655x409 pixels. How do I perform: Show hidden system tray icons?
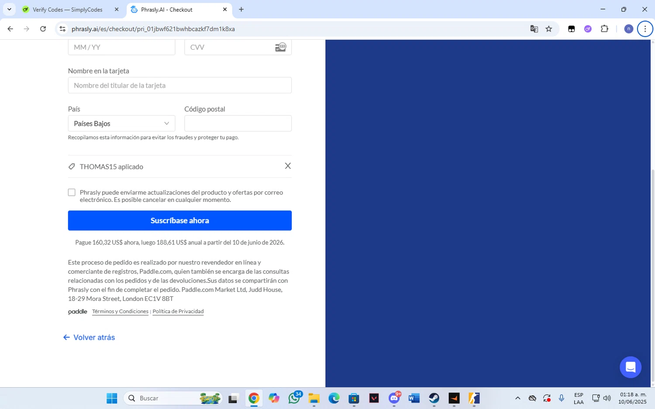tap(518, 398)
